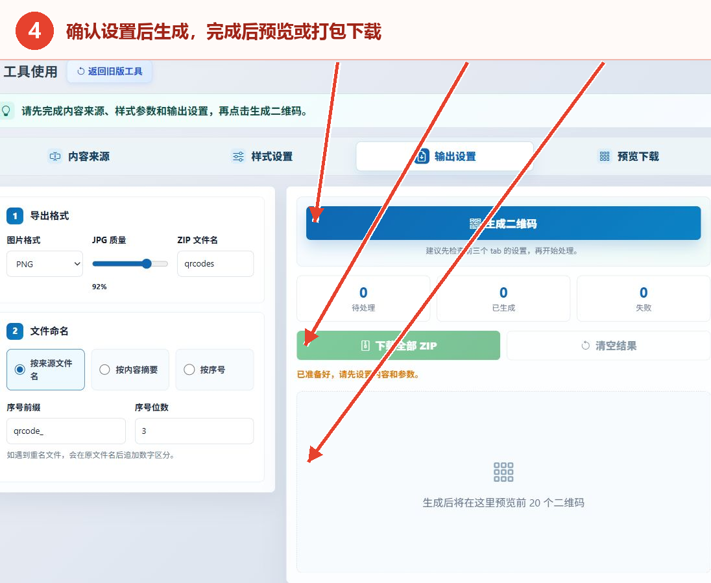Open the 图片格式 PNG dropdown
This screenshot has height=583, width=711.
(x=44, y=264)
